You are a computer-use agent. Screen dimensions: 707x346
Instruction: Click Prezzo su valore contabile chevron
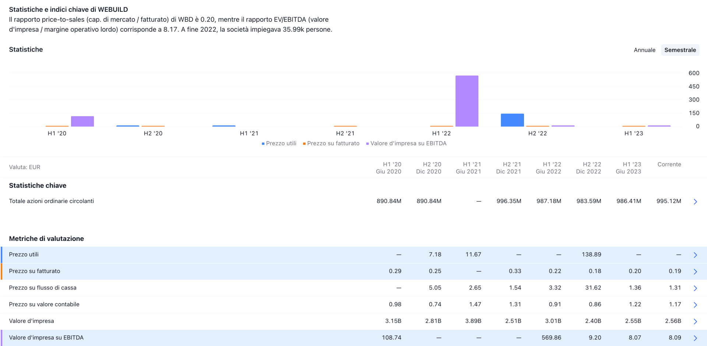[695, 305]
